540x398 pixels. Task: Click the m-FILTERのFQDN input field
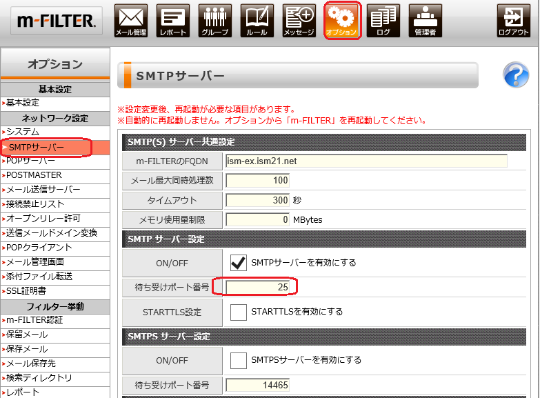(366, 161)
